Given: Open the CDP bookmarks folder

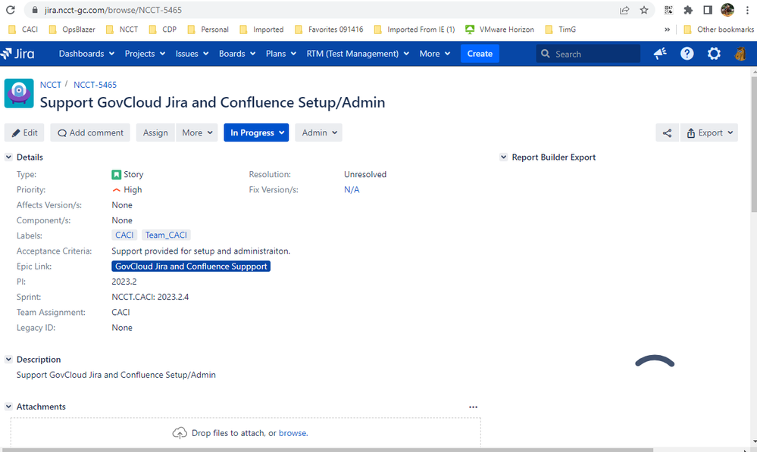Looking at the screenshot, I should click(163, 30).
